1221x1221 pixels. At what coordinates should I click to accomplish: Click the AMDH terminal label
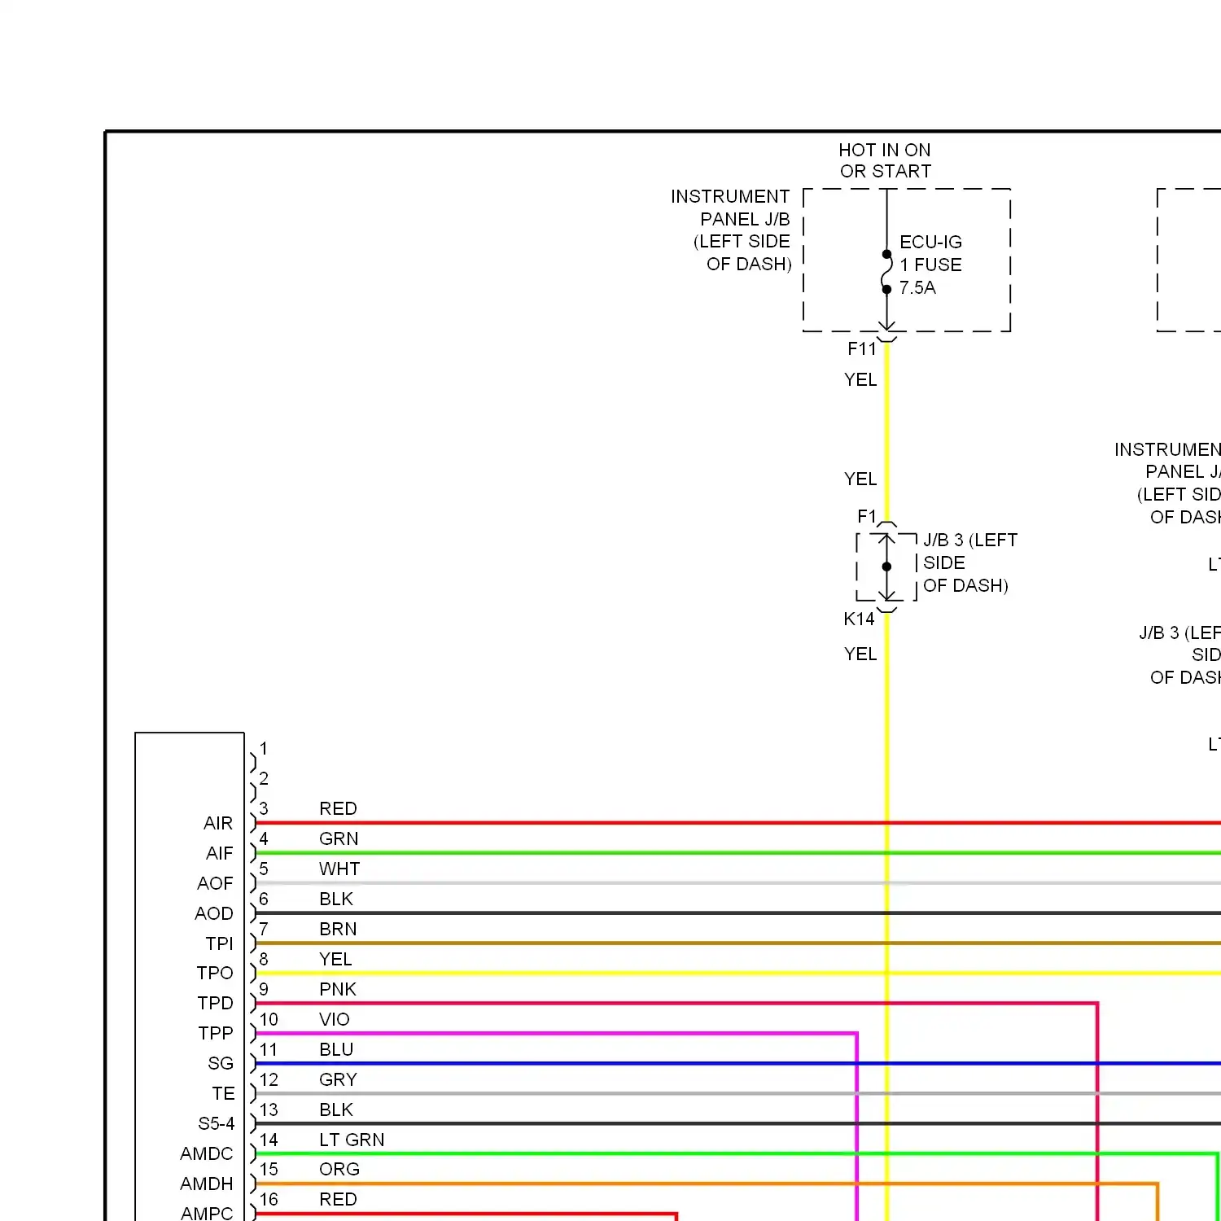pyautogui.click(x=207, y=1184)
